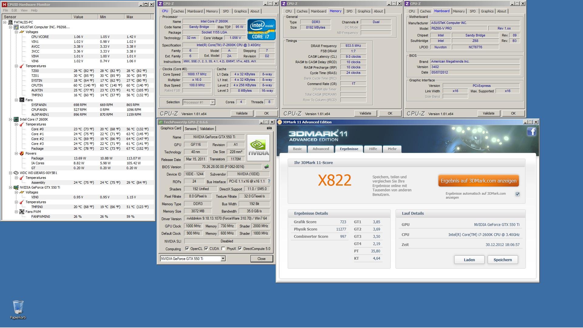Click the Powers flame icon in HWMonitor
Screen dimensions: 583x328
point(22,153)
